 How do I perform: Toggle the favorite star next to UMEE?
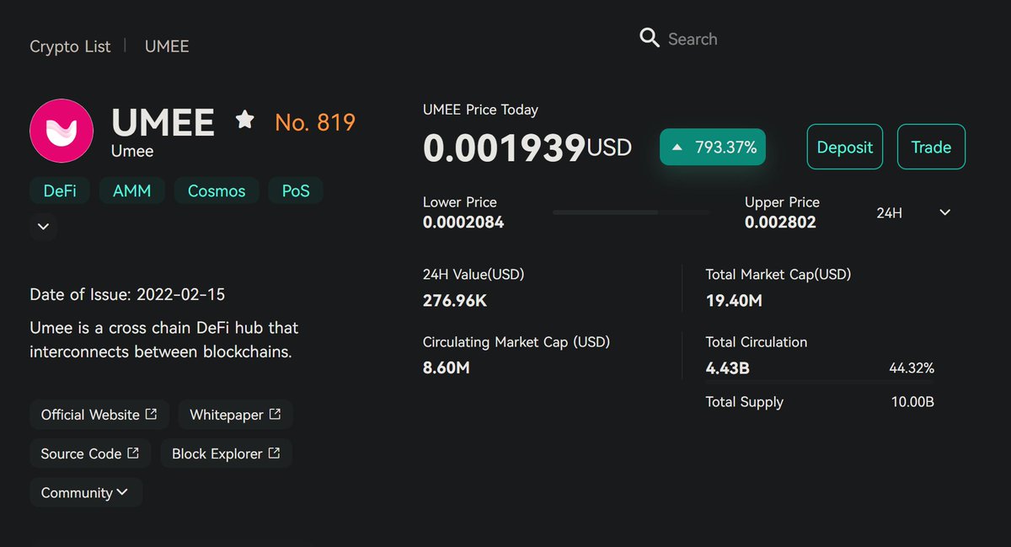point(245,120)
